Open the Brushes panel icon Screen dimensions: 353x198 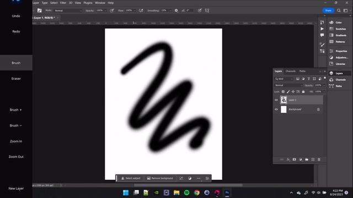[322, 45]
